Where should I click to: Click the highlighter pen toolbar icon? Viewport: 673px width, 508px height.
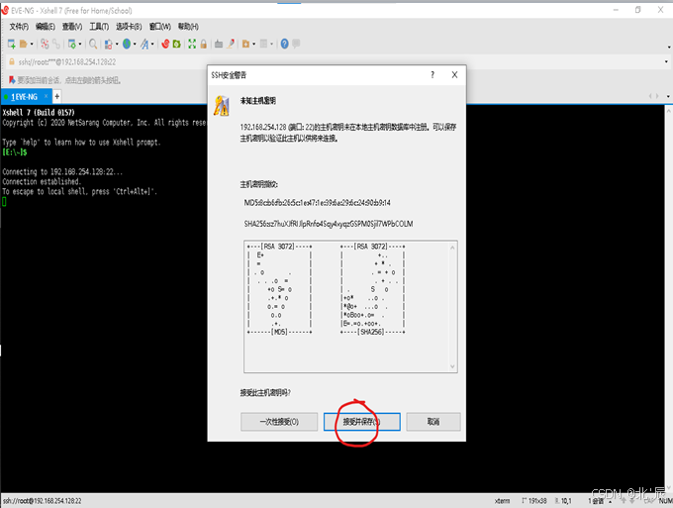pyautogui.click(x=231, y=44)
